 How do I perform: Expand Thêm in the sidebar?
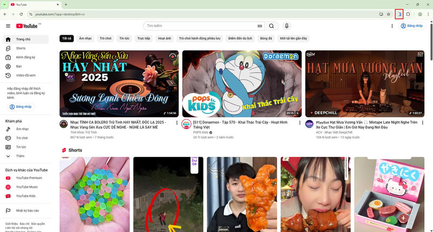pyautogui.click(x=25, y=156)
